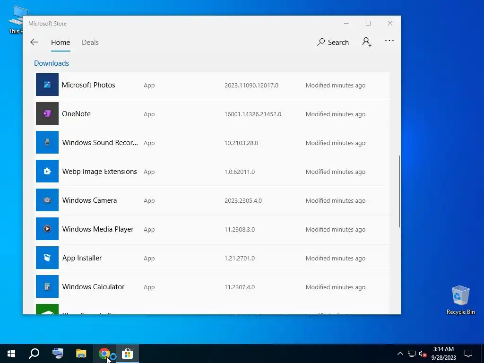
Task: Click version 1.21.2701.0
Action: [x=240, y=258]
